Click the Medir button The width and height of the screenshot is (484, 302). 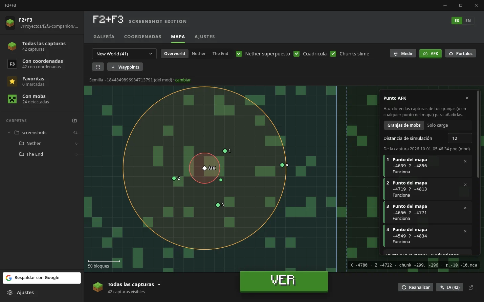[x=403, y=54]
